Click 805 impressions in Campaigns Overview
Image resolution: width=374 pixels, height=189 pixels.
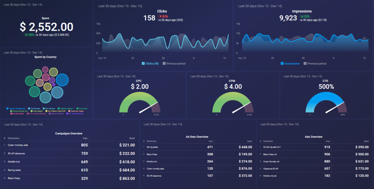click(85, 145)
